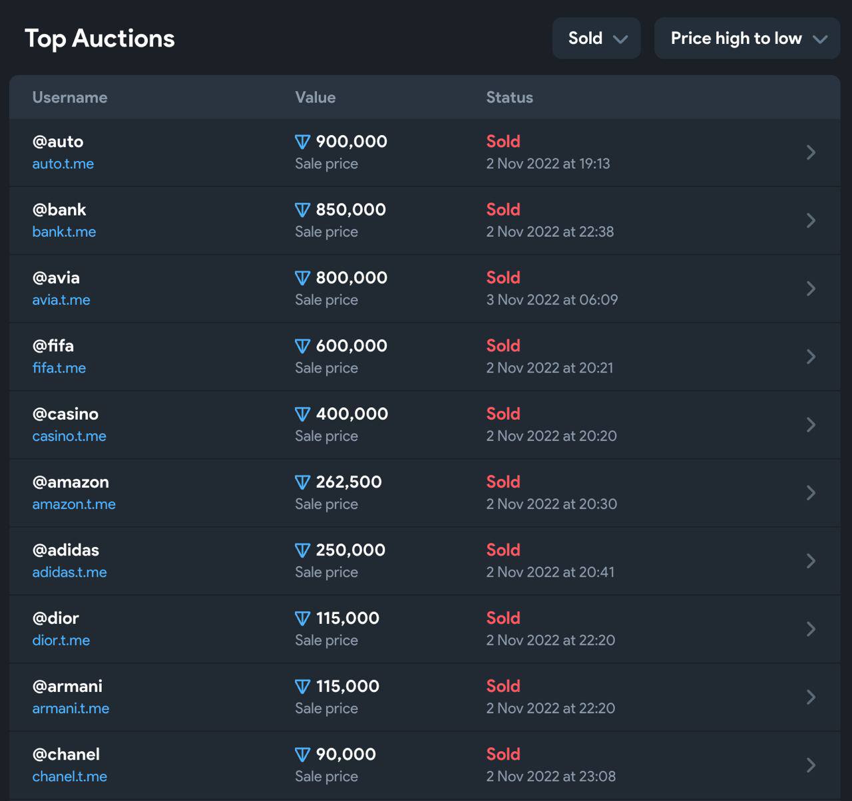Viewport: 852px width, 801px height.
Task: Click the TON icon beside 900,000
Action: (x=302, y=142)
